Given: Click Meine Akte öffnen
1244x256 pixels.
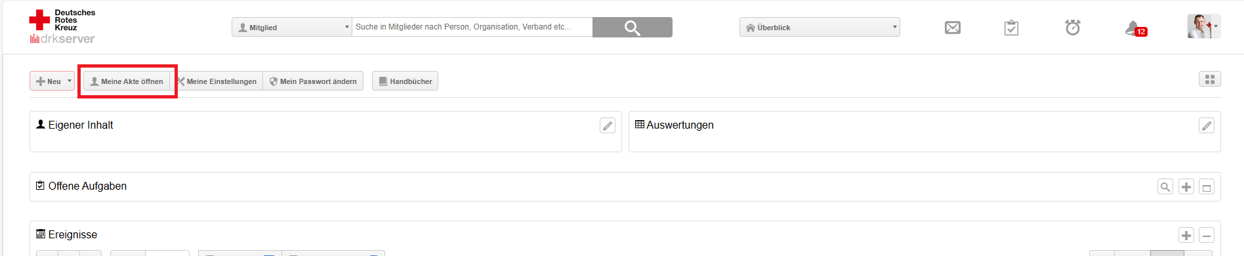Looking at the screenshot, I should (127, 81).
